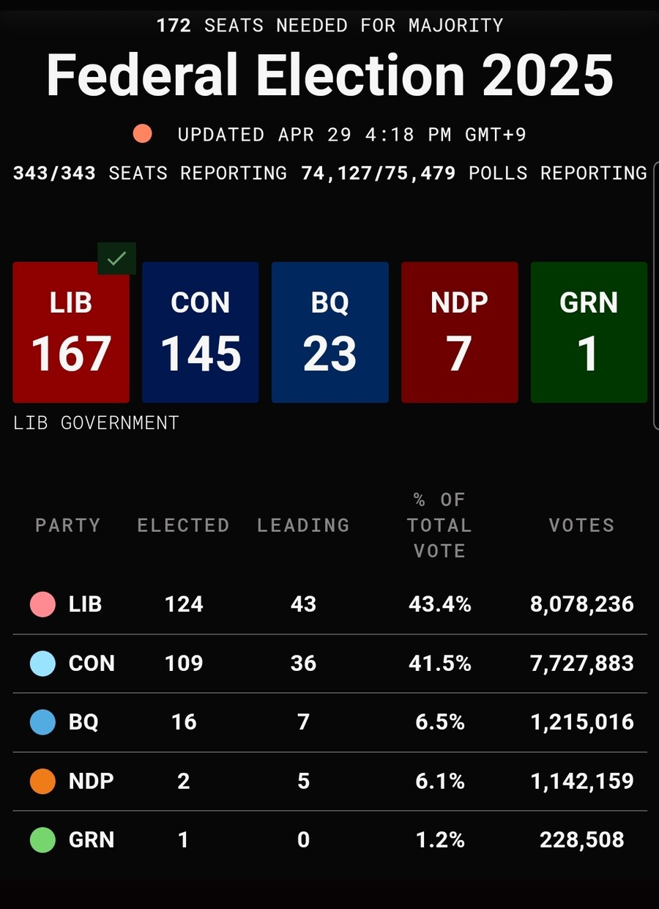Click the % OF TOTAL VOTE header
659x909 pixels.
[439, 525]
